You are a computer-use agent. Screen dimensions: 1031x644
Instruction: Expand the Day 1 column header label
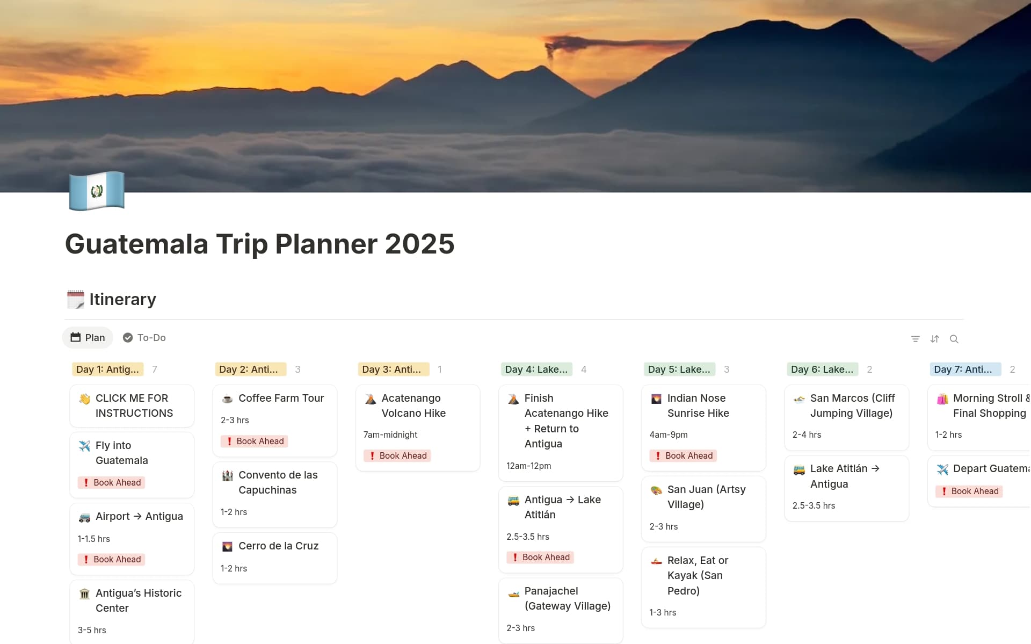pyautogui.click(x=107, y=369)
